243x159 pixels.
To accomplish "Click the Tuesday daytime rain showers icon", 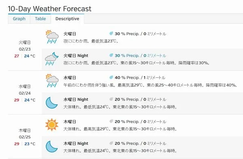I will pos(52,37).
